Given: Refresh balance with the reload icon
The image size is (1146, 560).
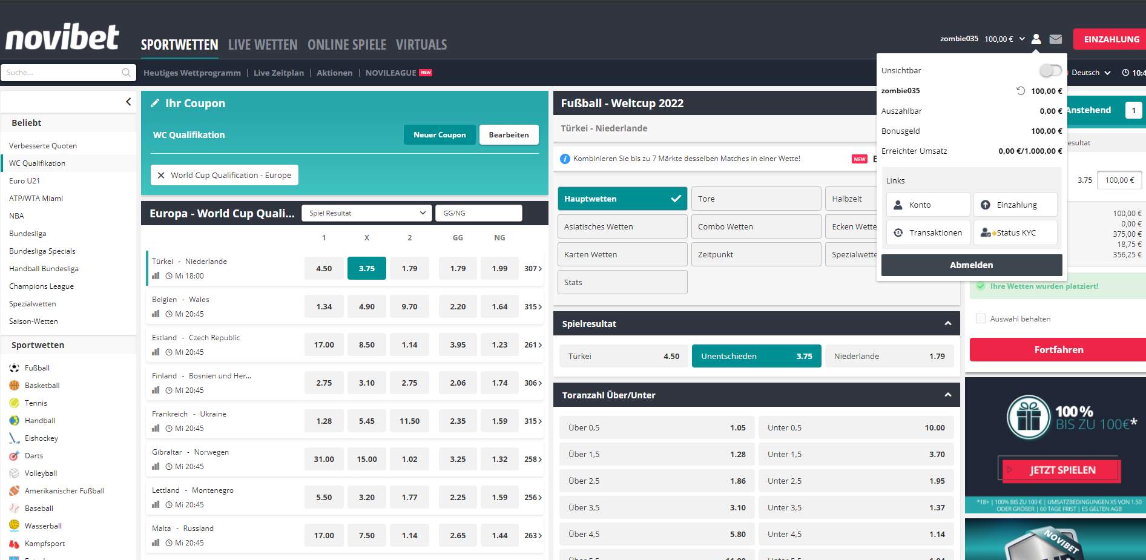Looking at the screenshot, I should pyautogui.click(x=1021, y=91).
